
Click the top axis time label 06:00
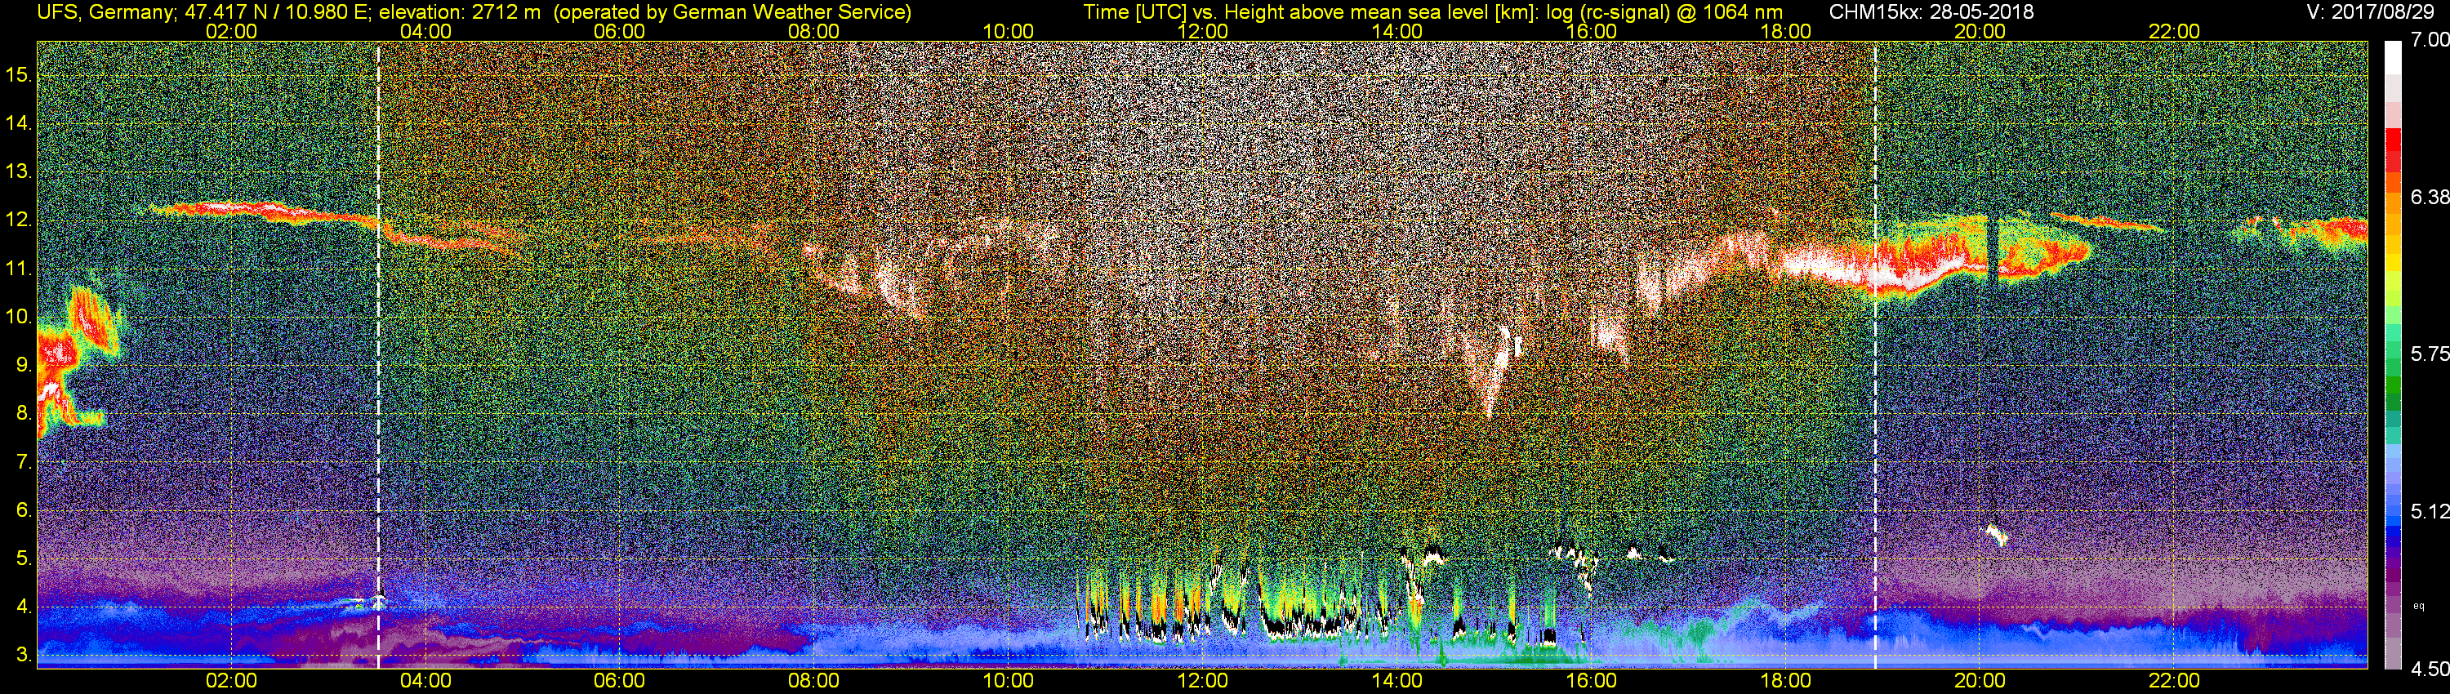tap(619, 31)
